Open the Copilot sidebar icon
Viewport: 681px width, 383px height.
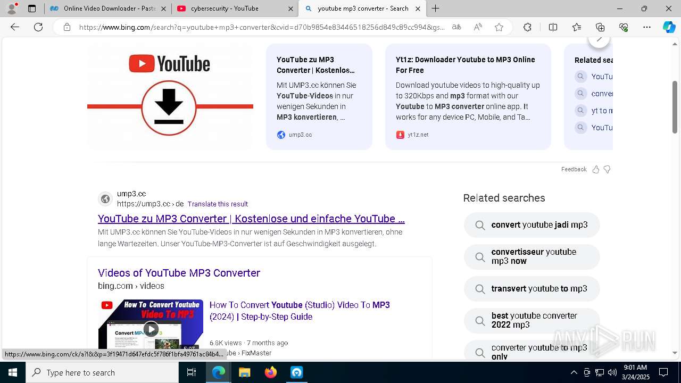pos(669,27)
